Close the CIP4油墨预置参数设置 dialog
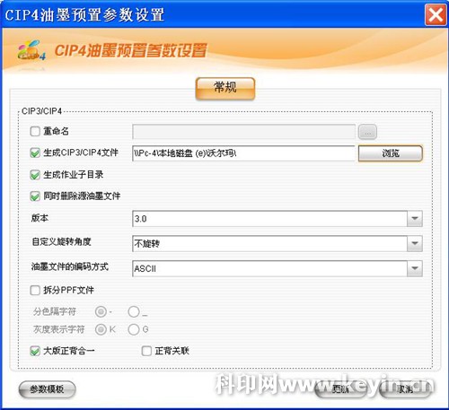 [x=436, y=14]
